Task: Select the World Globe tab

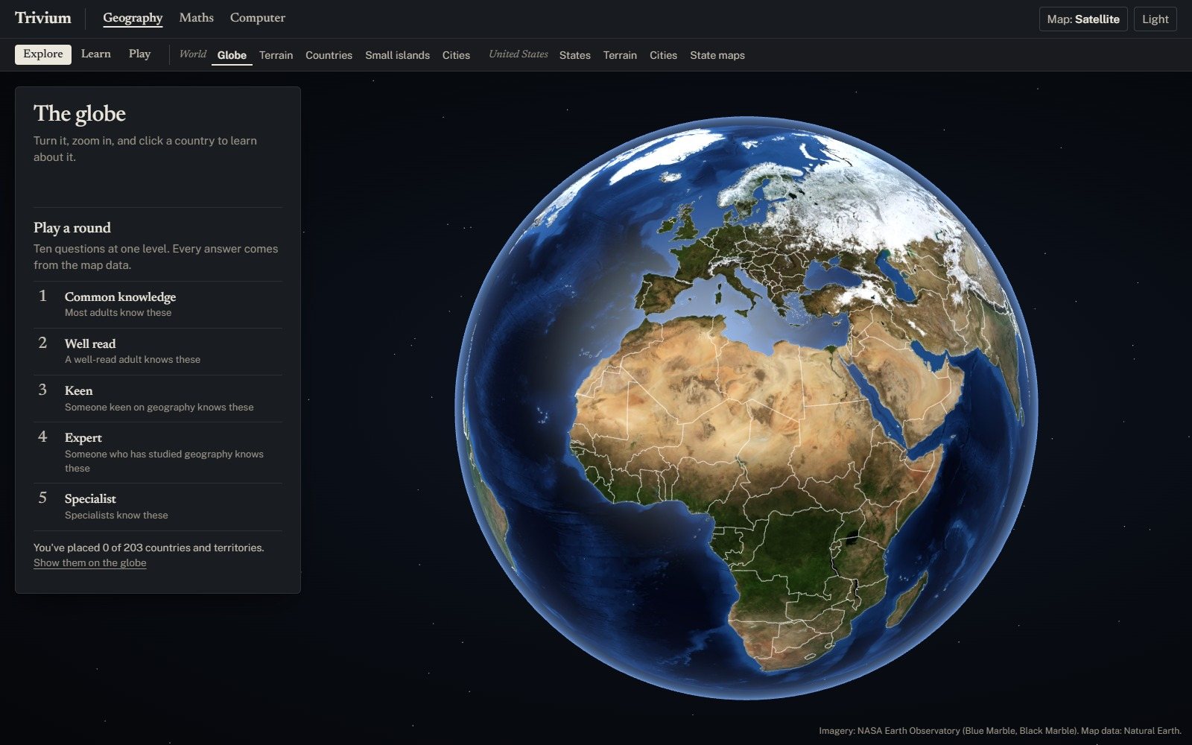Action: pos(232,55)
